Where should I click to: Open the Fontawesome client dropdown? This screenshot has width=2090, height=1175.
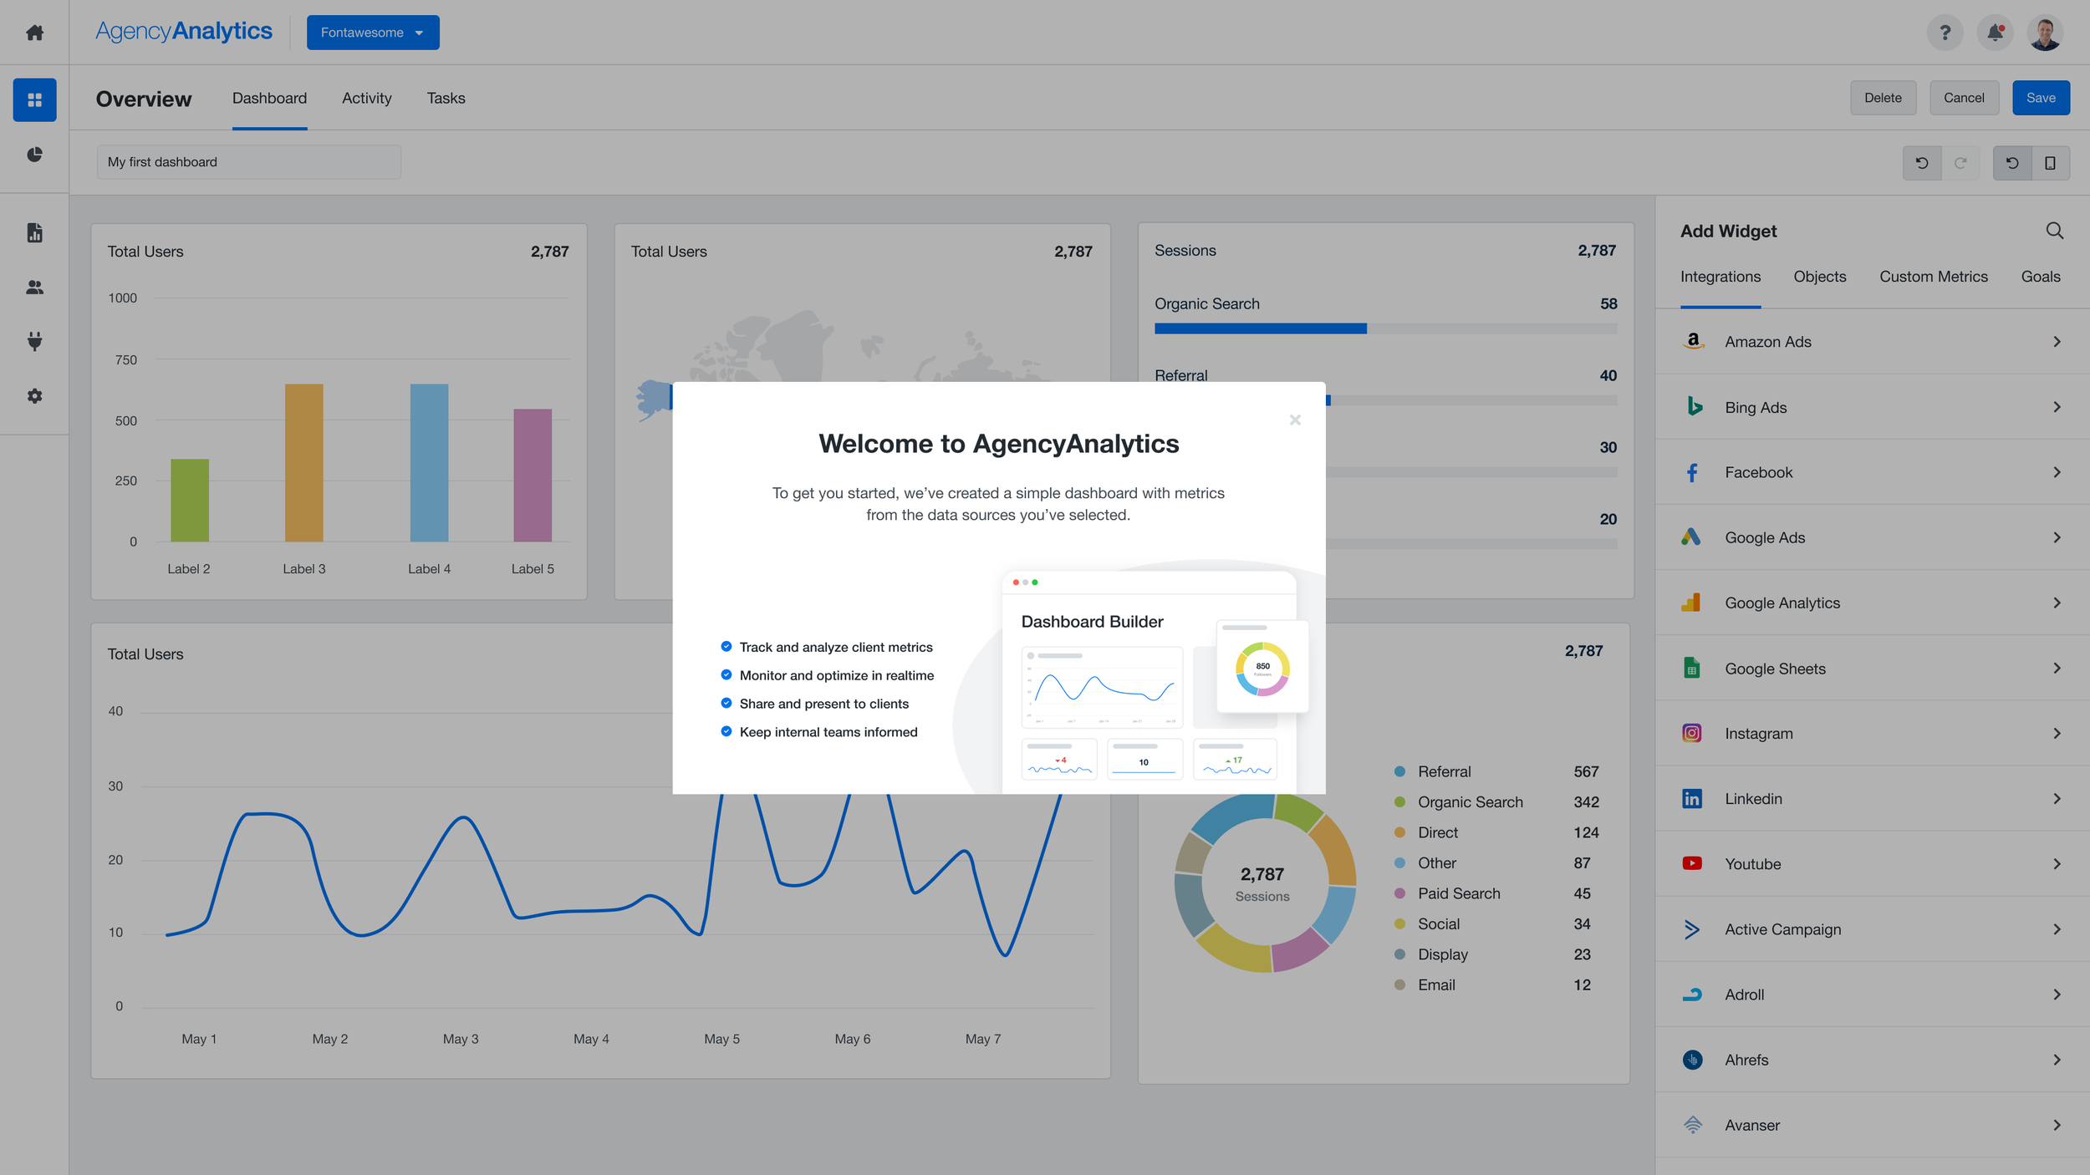[x=373, y=33]
